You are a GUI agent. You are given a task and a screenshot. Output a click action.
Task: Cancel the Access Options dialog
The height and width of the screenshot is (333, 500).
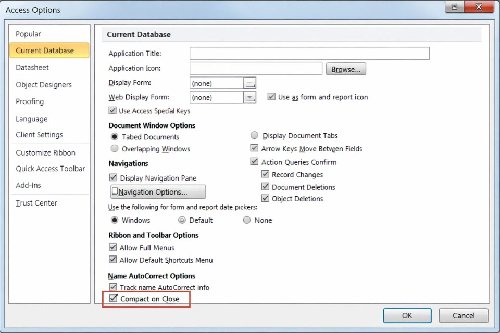click(x=463, y=315)
